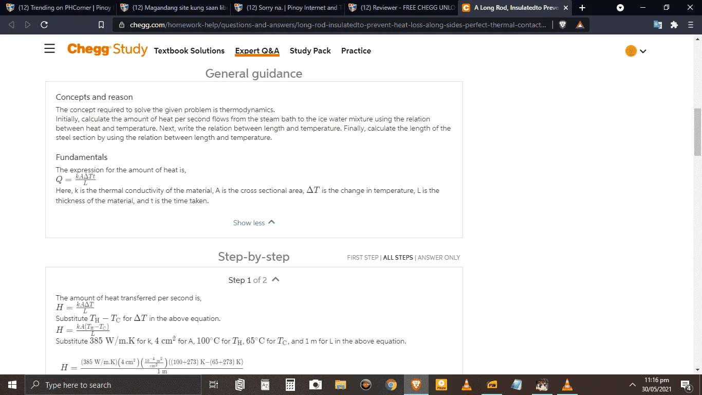
Task: Open Task View on taskbar
Action: click(214, 385)
